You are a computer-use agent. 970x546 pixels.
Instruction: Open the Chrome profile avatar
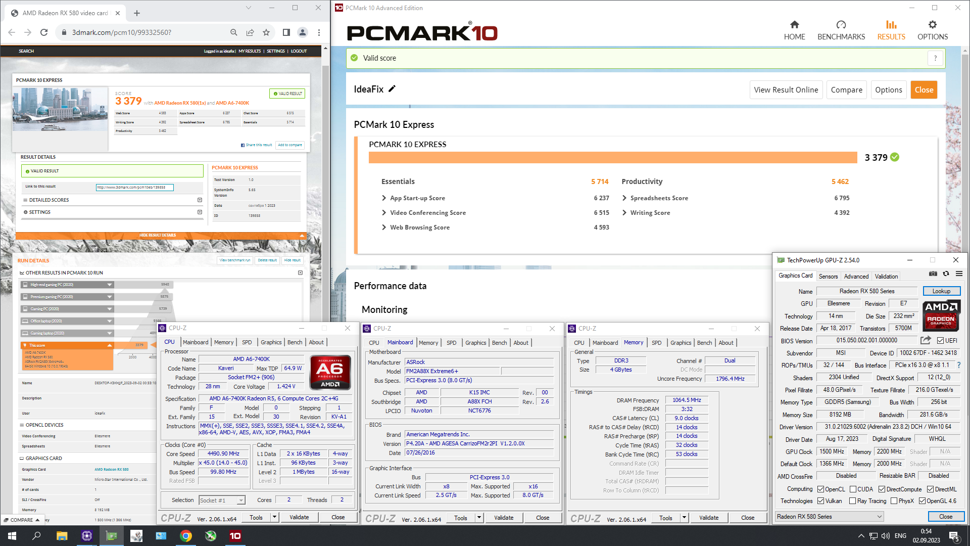[303, 32]
